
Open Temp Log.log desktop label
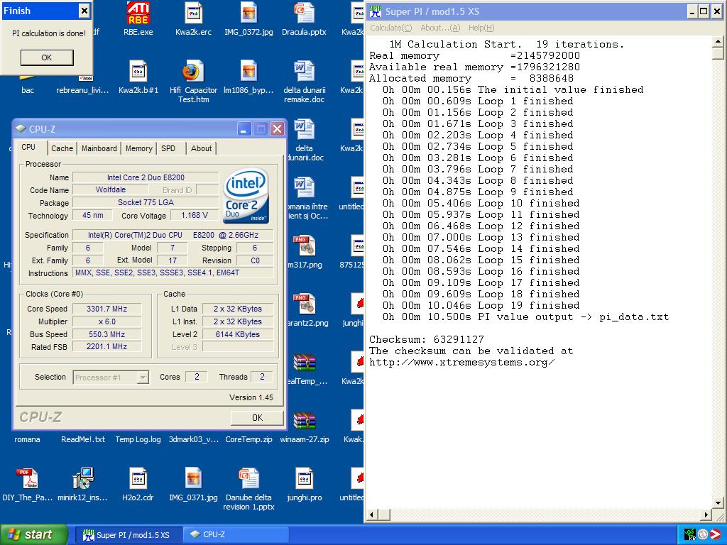[138, 439]
